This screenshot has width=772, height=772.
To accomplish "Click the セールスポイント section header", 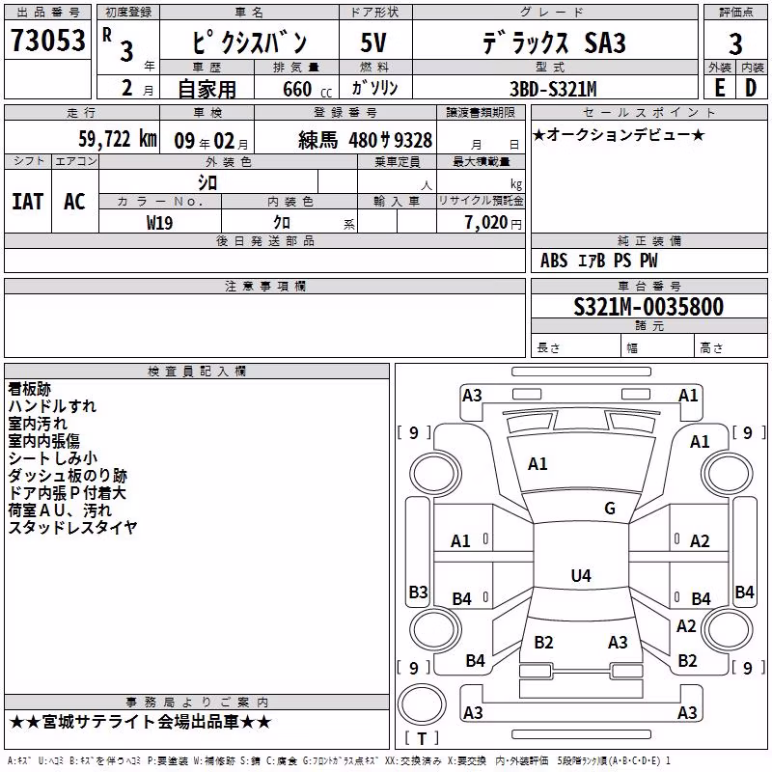I will (648, 112).
